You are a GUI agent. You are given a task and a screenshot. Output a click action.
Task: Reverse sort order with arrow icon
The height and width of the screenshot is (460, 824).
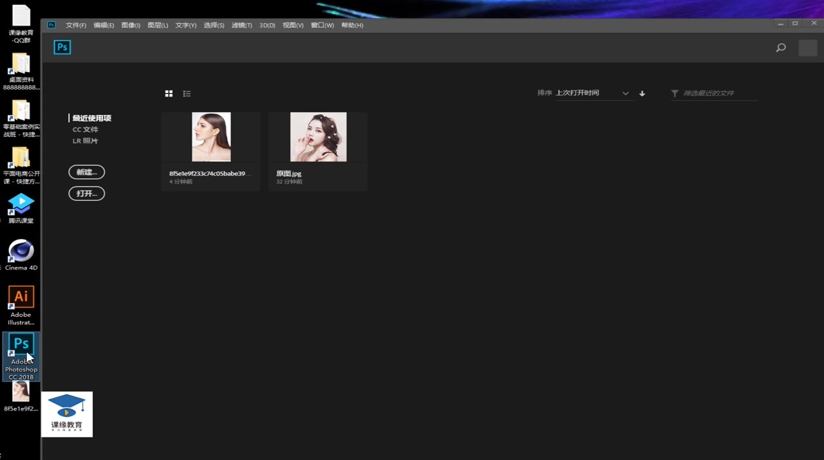(x=642, y=93)
